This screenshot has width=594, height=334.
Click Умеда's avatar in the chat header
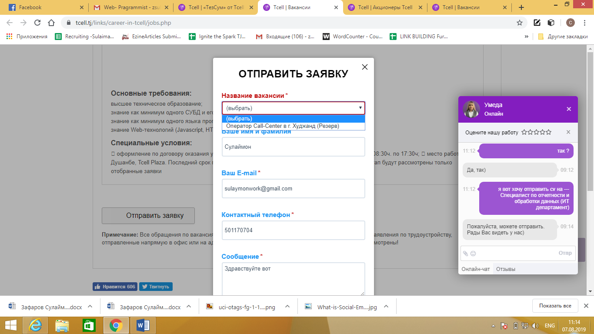click(x=471, y=109)
